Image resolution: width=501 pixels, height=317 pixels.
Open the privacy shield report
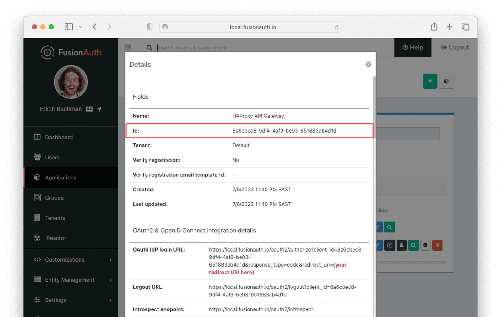pos(149,27)
